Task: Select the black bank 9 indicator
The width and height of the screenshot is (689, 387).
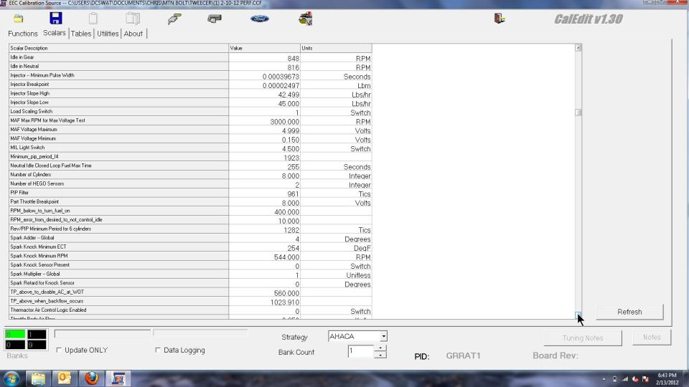Action: 37,345
